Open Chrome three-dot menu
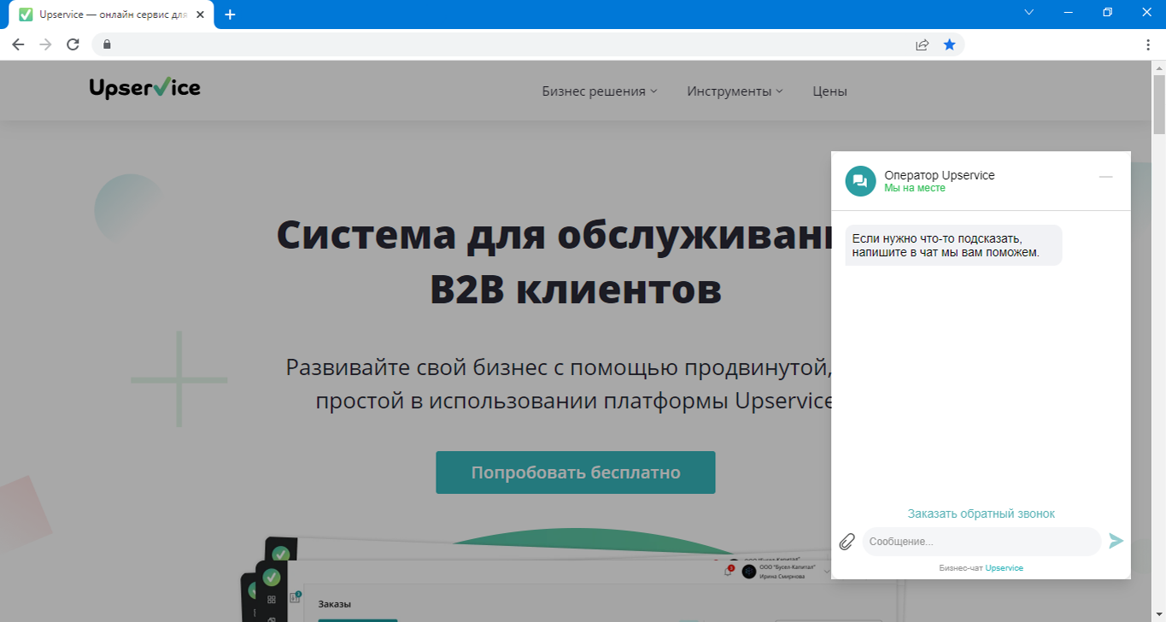This screenshot has height=622, width=1166. 1148,44
